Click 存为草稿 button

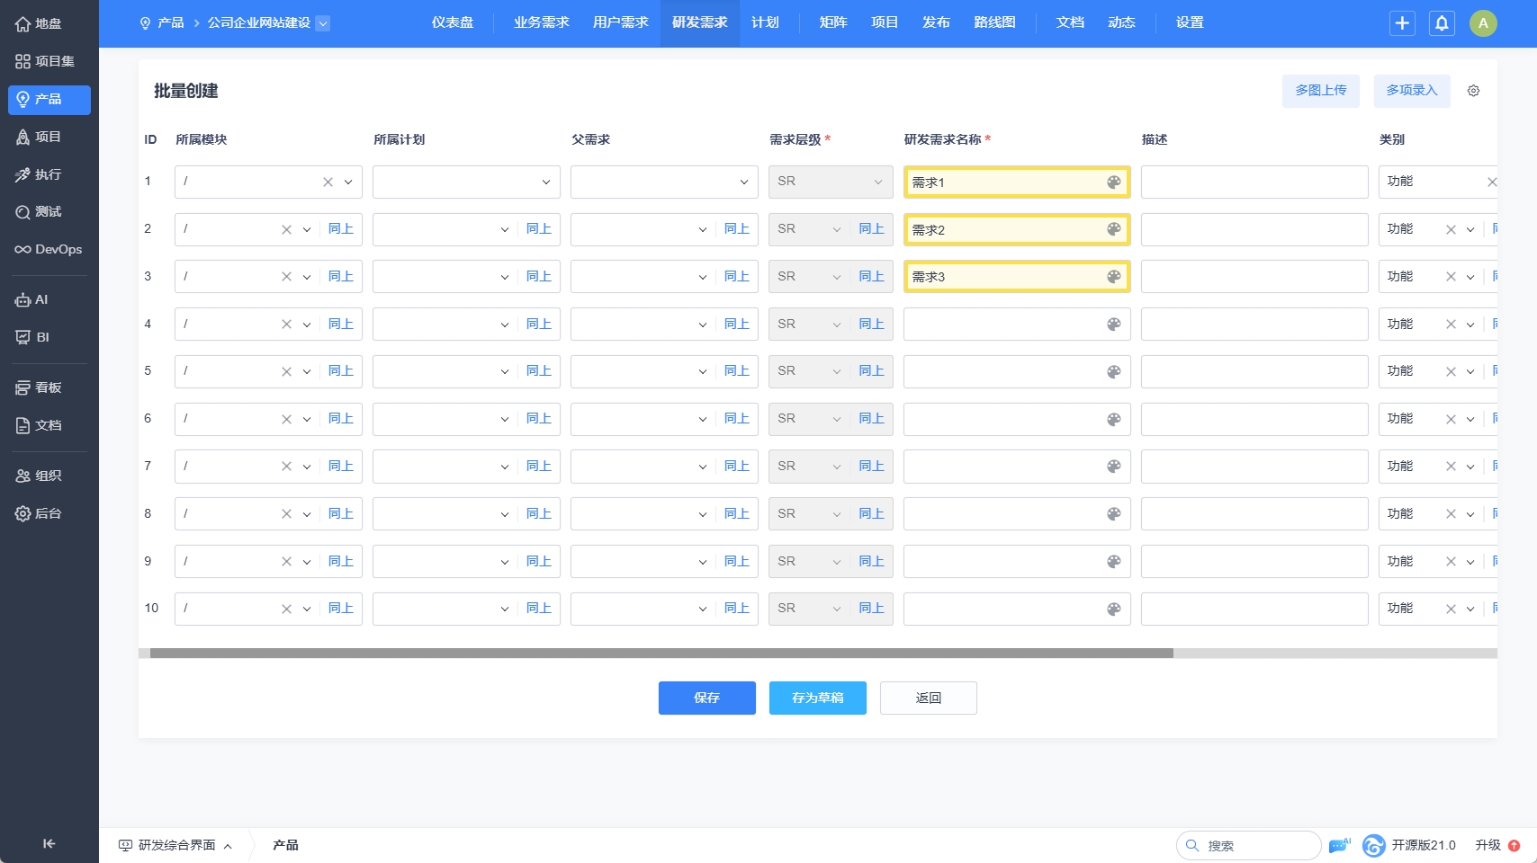pyautogui.click(x=818, y=698)
